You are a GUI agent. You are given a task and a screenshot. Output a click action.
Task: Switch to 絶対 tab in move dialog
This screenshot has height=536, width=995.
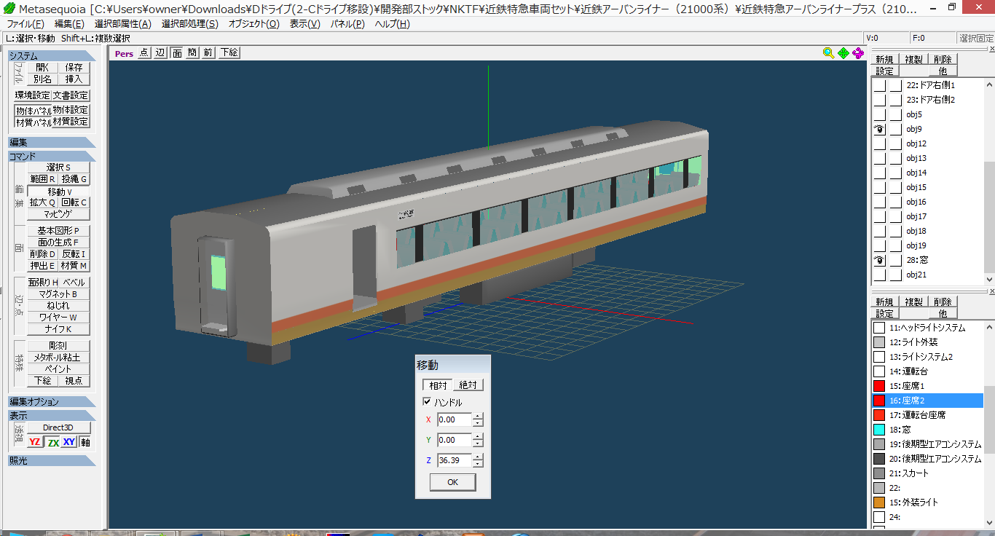click(x=468, y=385)
